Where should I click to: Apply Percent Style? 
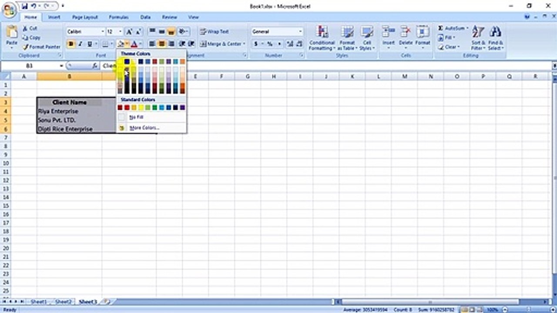[x=269, y=44]
